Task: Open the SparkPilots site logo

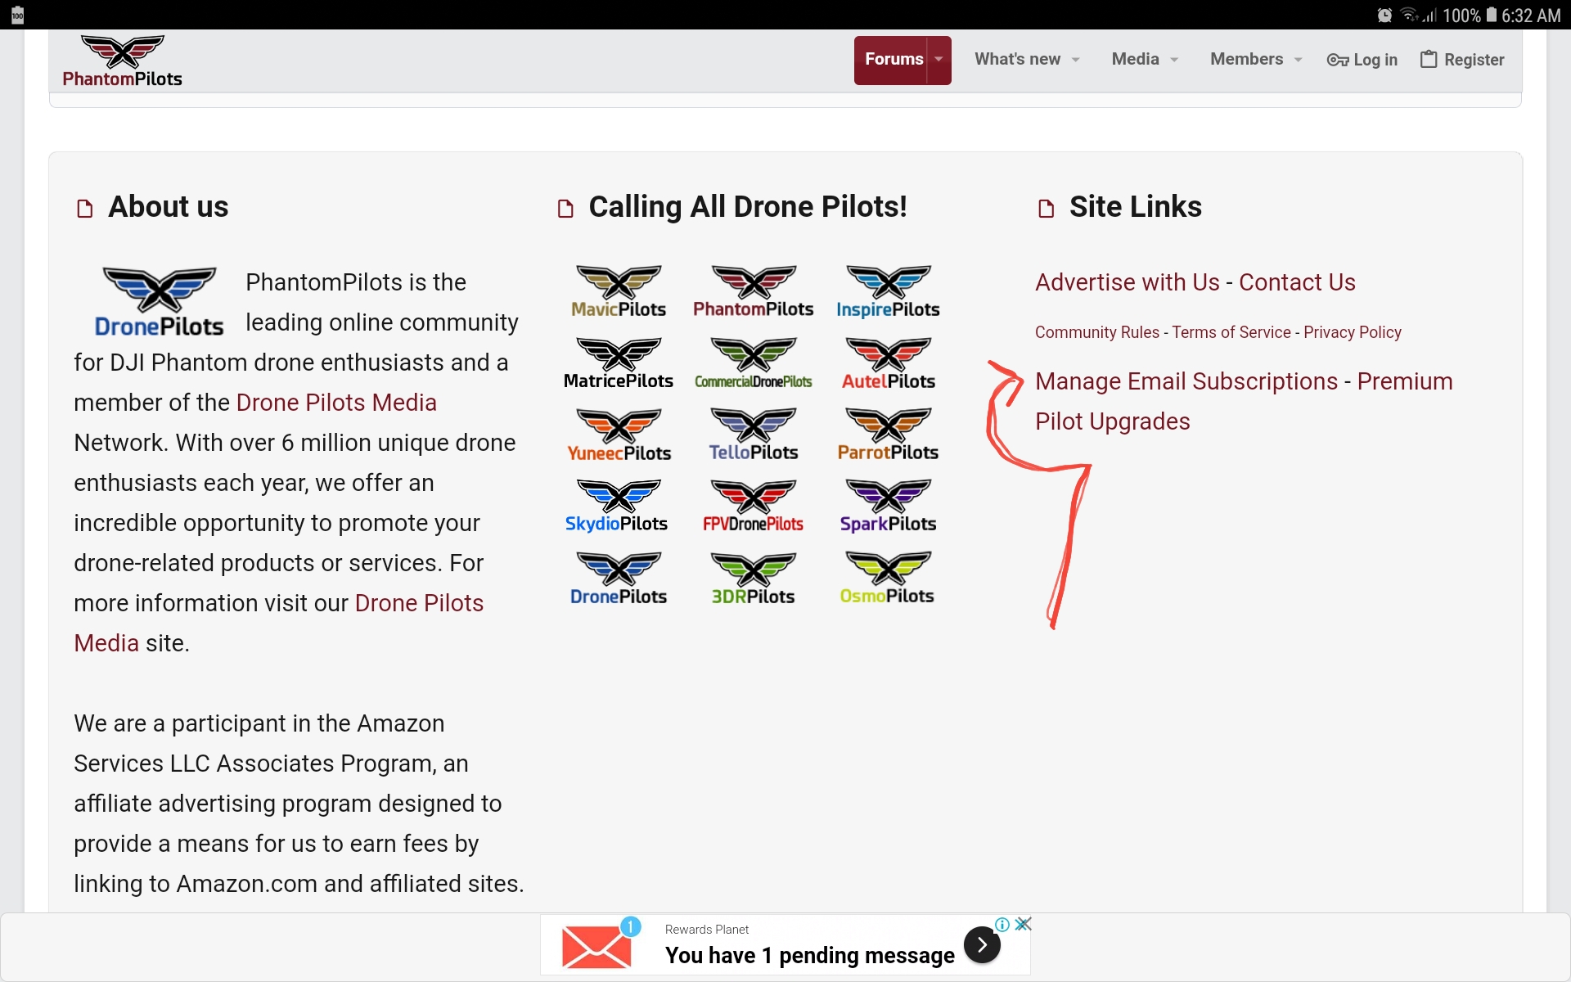Action: pyautogui.click(x=888, y=507)
